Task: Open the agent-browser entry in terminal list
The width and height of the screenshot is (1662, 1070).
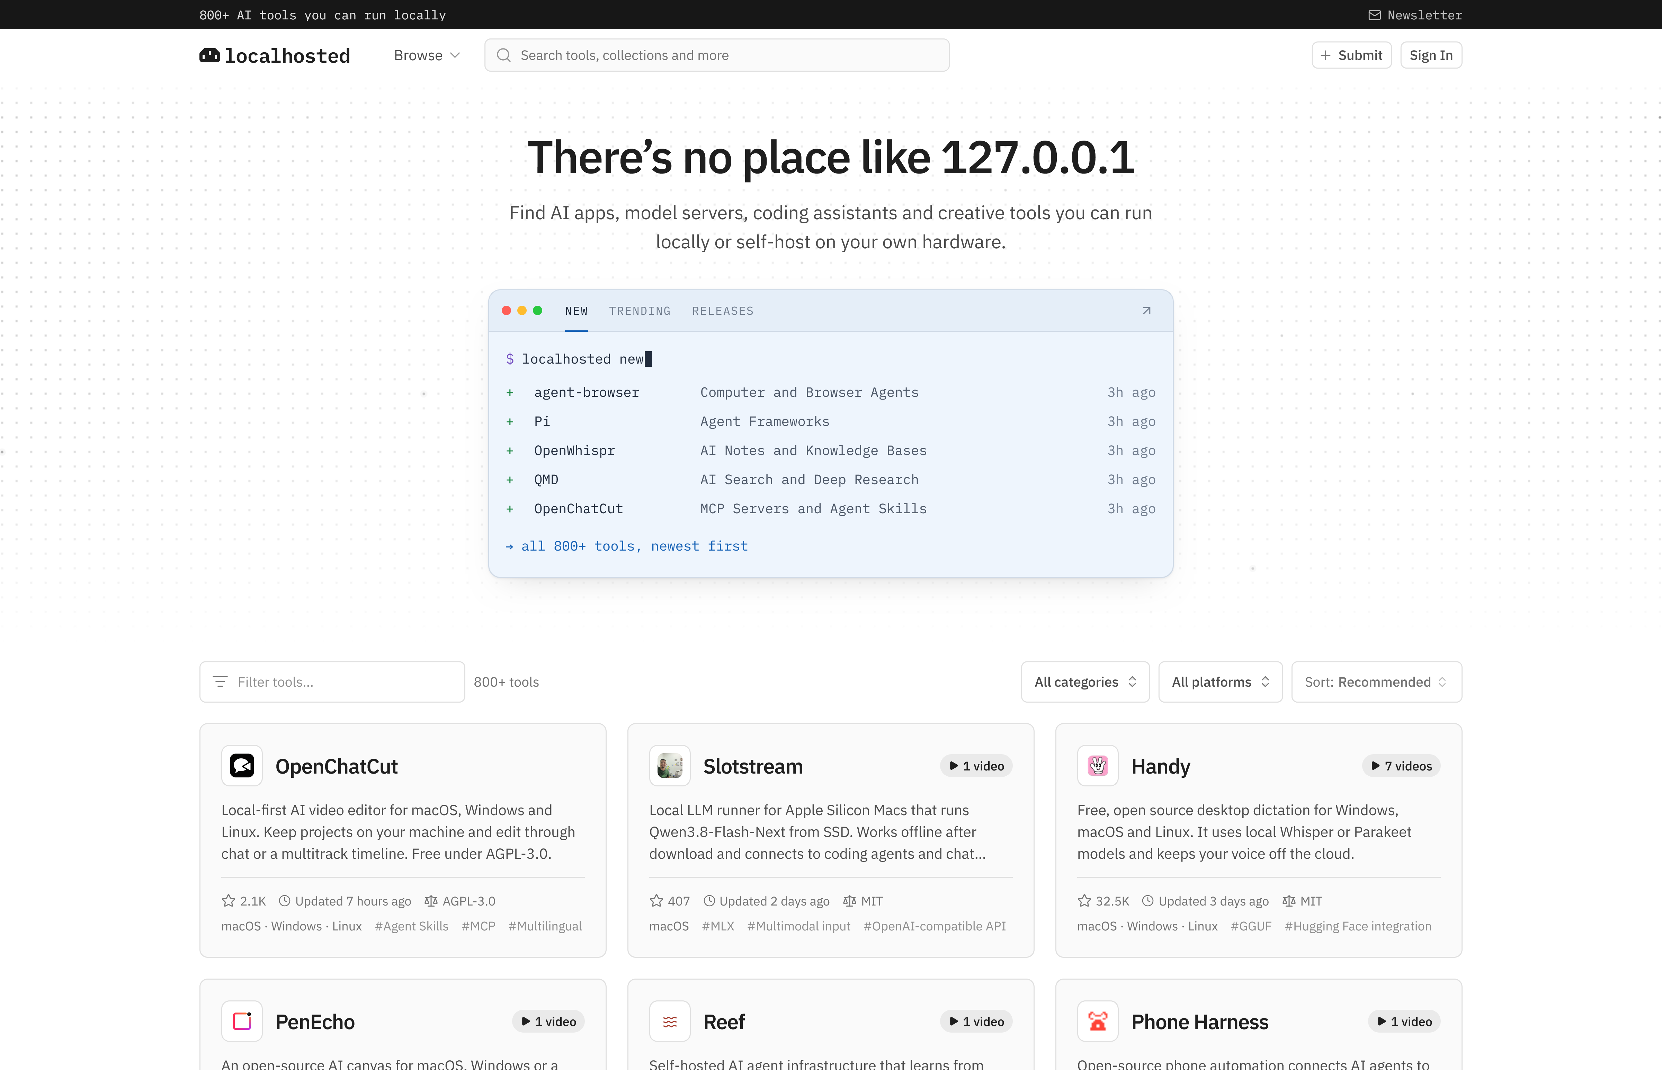Action: click(x=831, y=393)
